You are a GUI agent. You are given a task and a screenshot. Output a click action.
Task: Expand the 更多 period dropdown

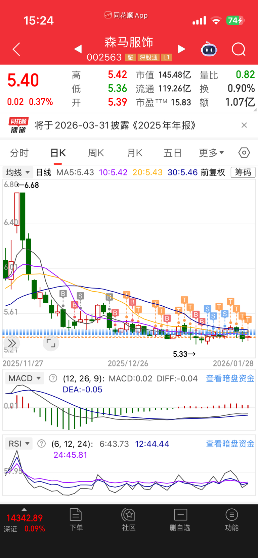coord(211,153)
